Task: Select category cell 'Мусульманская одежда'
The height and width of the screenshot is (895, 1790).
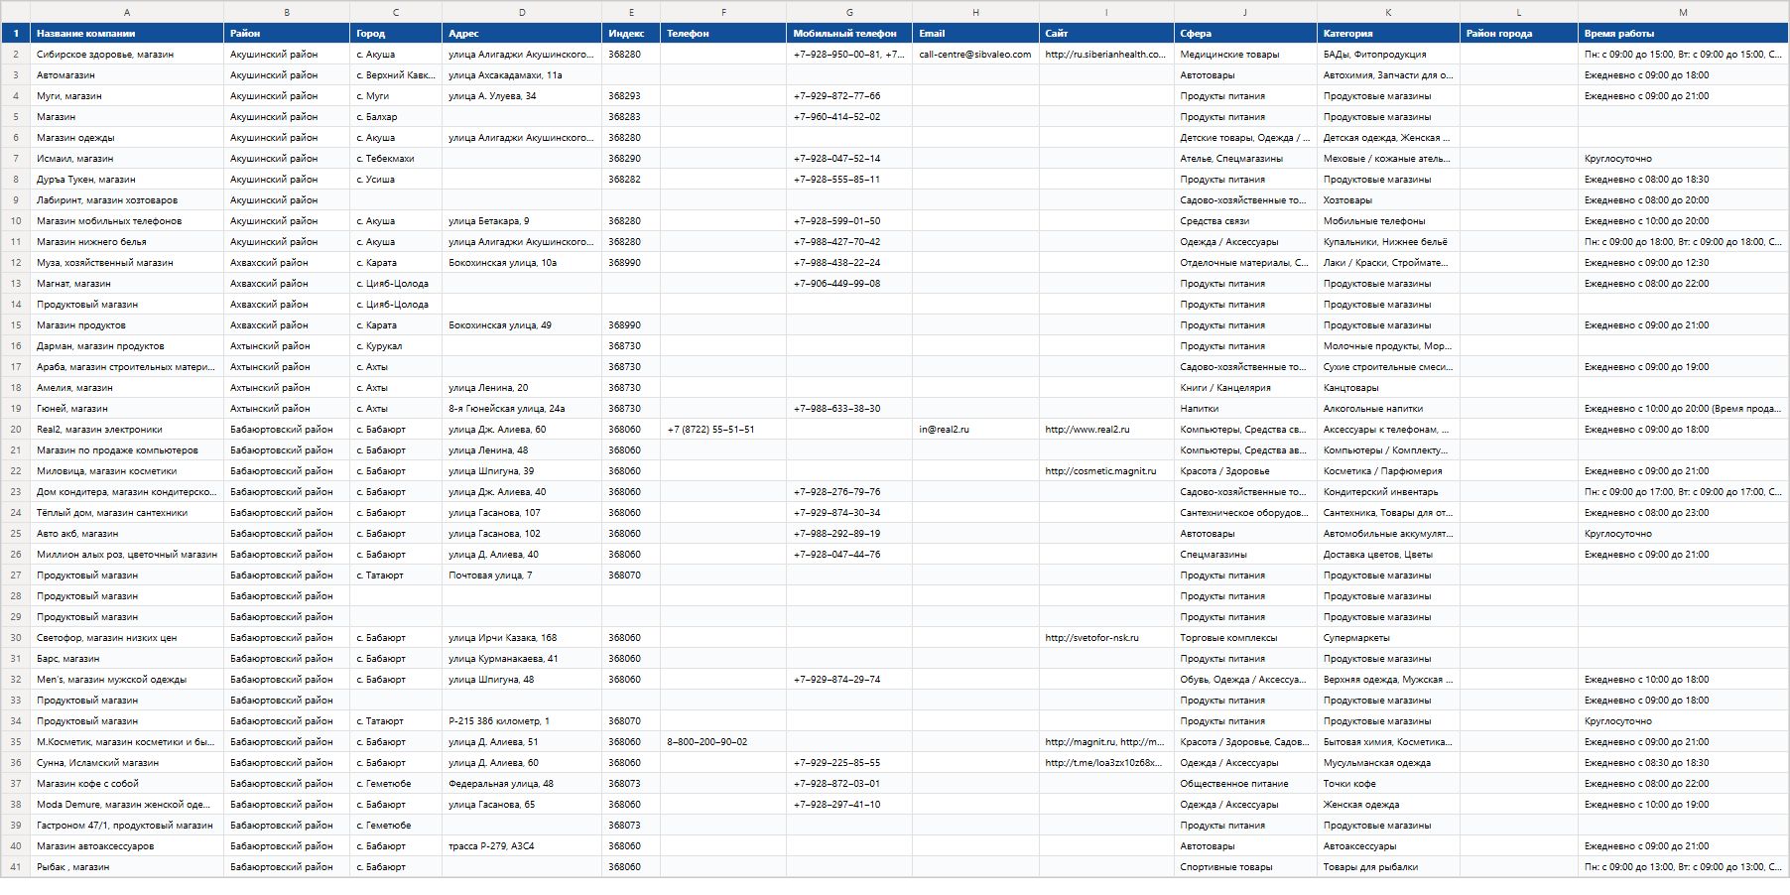Action: tap(1388, 763)
